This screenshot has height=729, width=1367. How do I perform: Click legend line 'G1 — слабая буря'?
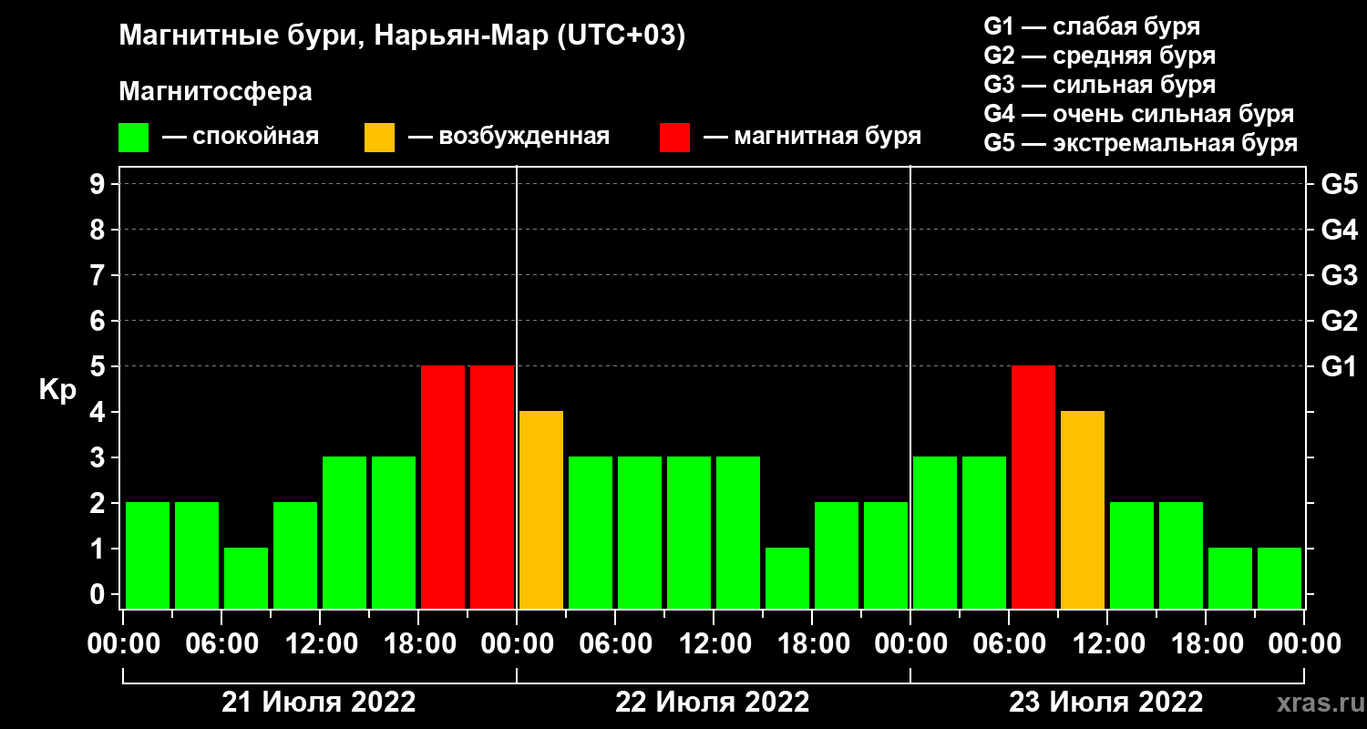1092,26
